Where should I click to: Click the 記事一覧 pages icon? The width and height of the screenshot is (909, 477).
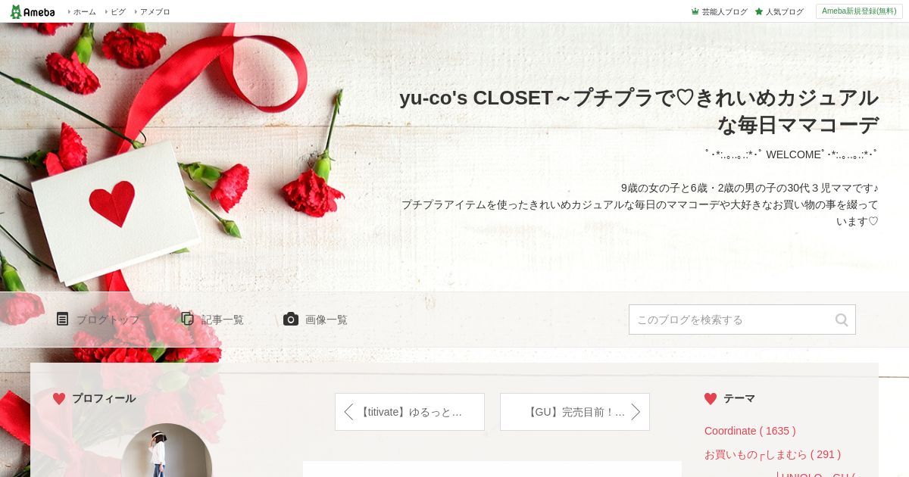pyautogui.click(x=188, y=319)
